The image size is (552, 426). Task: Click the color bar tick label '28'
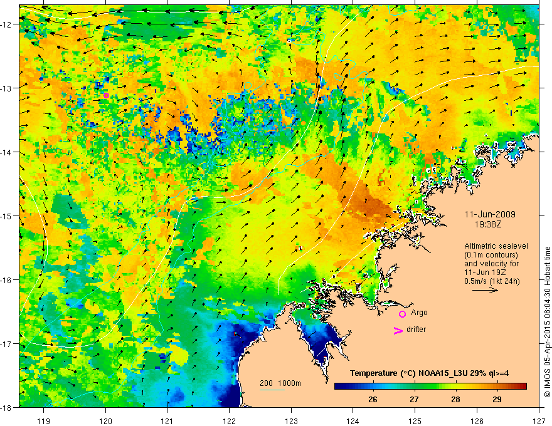pyautogui.click(x=455, y=399)
